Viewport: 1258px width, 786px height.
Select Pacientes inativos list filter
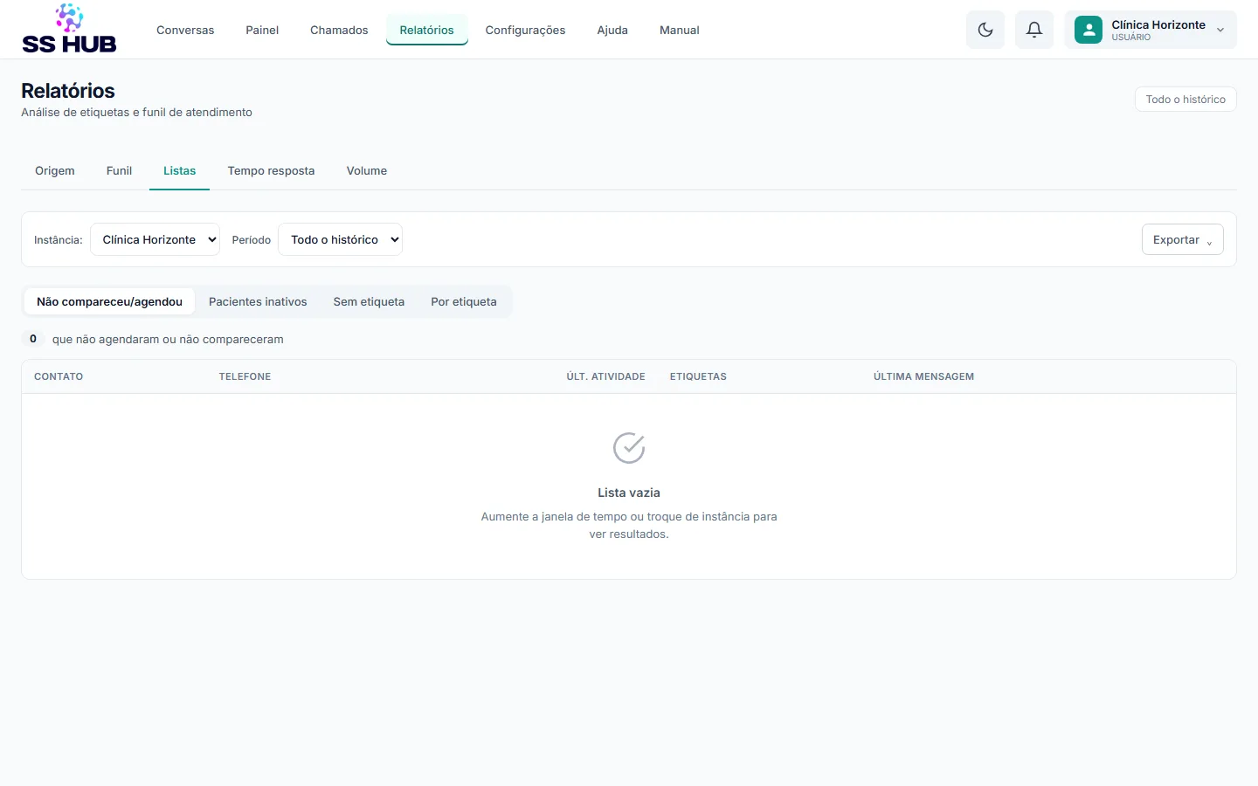tap(258, 301)
